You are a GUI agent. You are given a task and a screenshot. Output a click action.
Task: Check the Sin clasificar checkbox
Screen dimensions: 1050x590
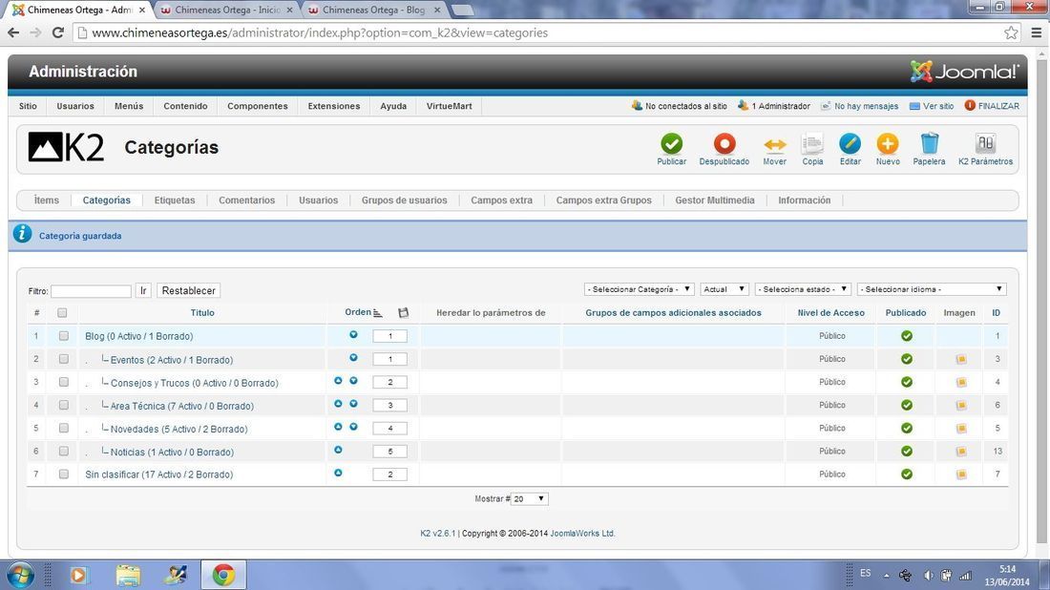pos(64,474)
